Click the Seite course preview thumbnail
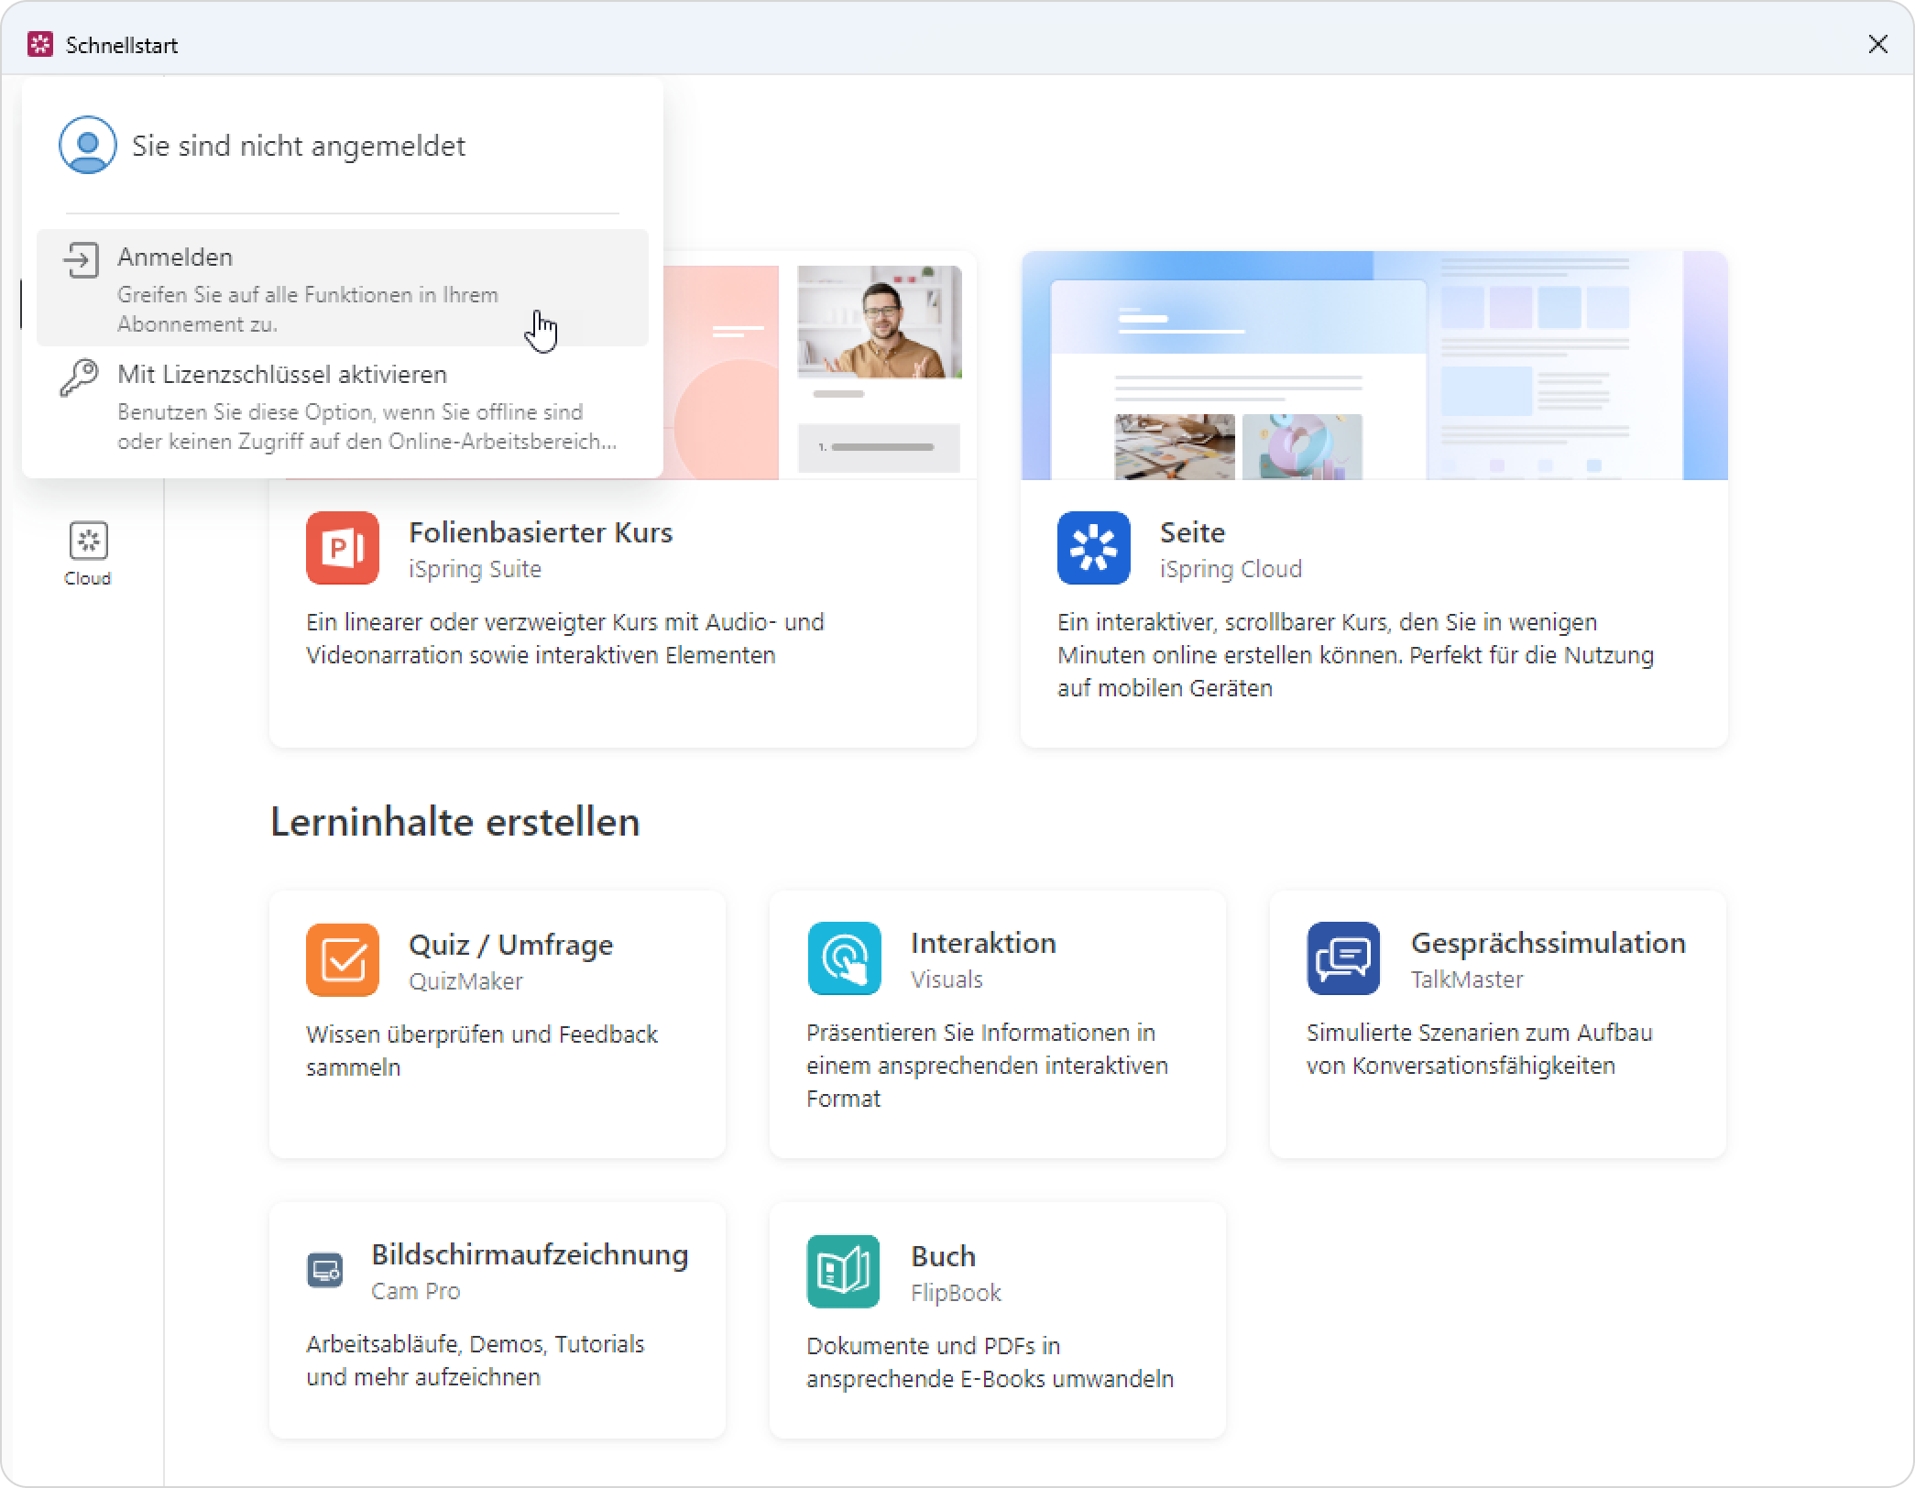 tap(1373, 366)
